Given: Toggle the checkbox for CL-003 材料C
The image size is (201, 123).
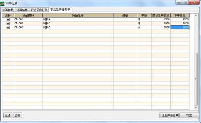Looking at the screenshot, I should 8,27.
